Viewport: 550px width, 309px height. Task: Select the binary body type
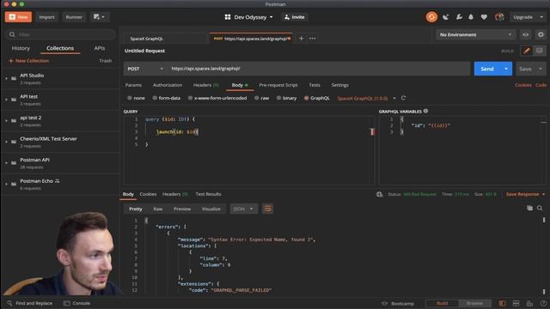[x=286, y=98]
